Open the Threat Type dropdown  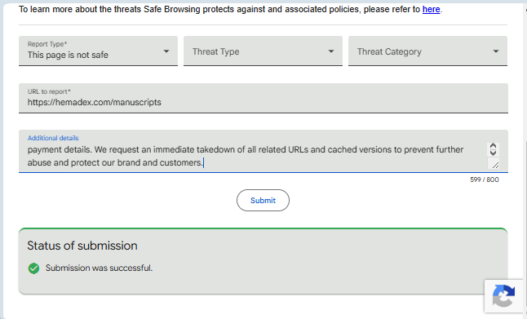coord(263,51)
